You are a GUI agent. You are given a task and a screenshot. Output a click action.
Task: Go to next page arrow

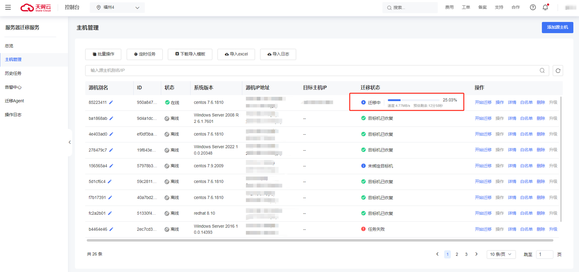(477, 254)
